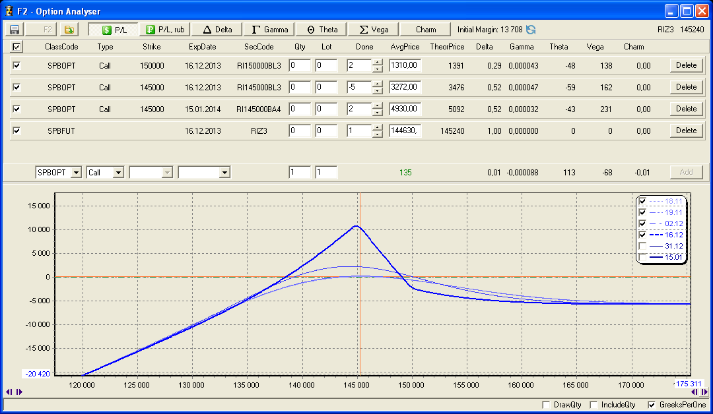Enable the 31.12 date curve in legend
Image resolution: width=713 pixels, height=414 pixels.
point(643,245)
